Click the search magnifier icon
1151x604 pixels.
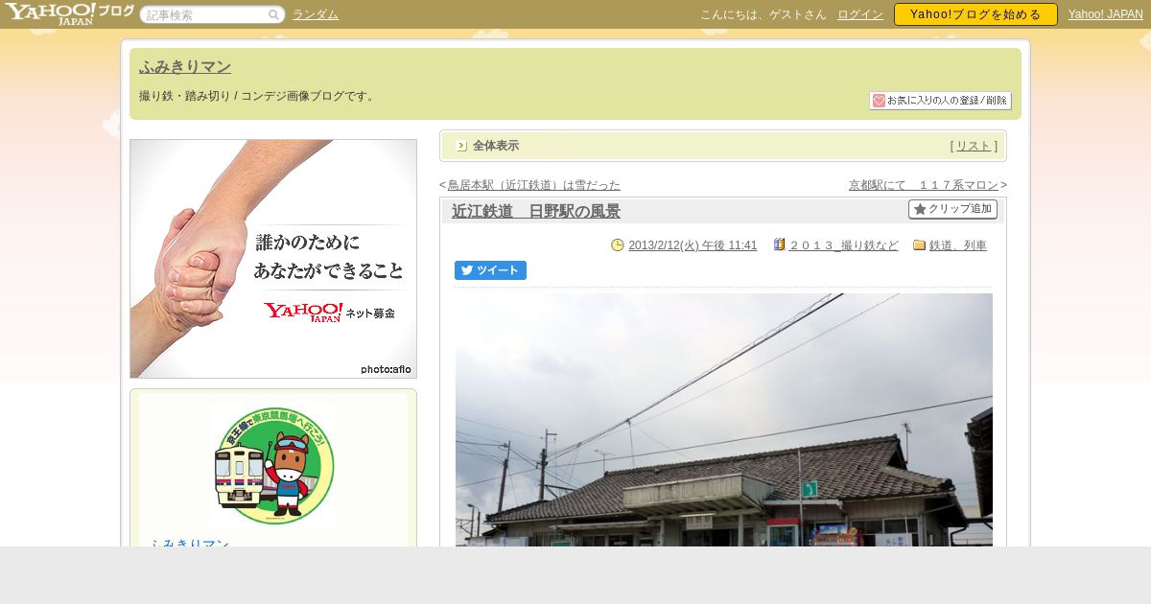point(273,14)
